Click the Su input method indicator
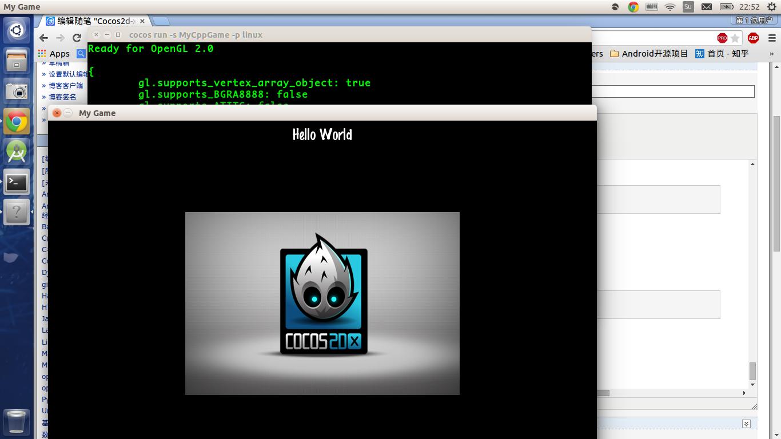This screenshot has height=439, width=781. pyautogui.click(x=688, y=7)
